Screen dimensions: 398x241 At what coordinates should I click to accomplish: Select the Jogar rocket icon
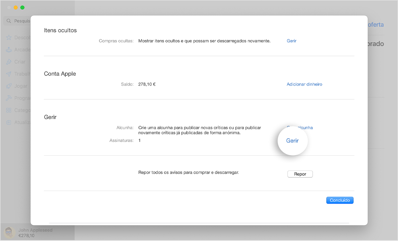9,86
